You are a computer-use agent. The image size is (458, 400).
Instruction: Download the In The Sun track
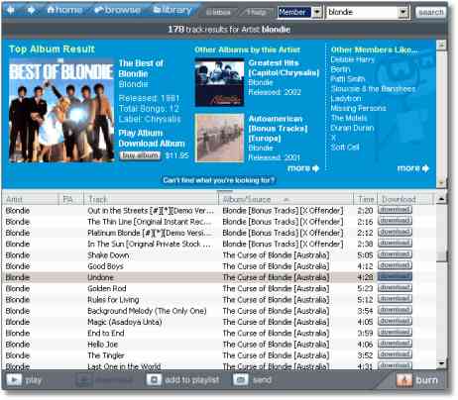395,244
